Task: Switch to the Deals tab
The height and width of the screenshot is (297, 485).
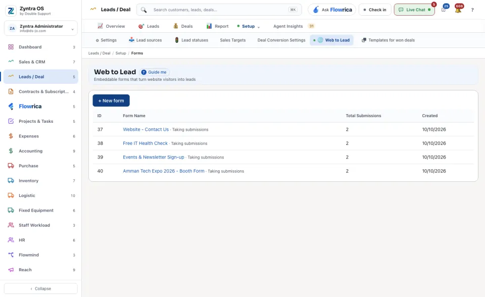Action: 183,26
